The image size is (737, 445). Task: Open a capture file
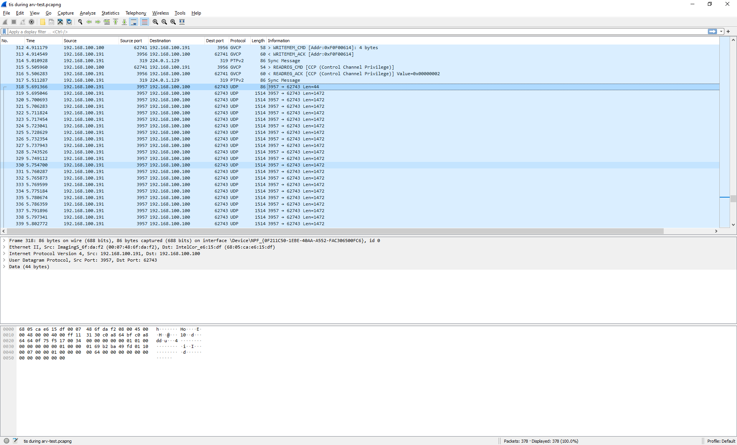[42, 22]
